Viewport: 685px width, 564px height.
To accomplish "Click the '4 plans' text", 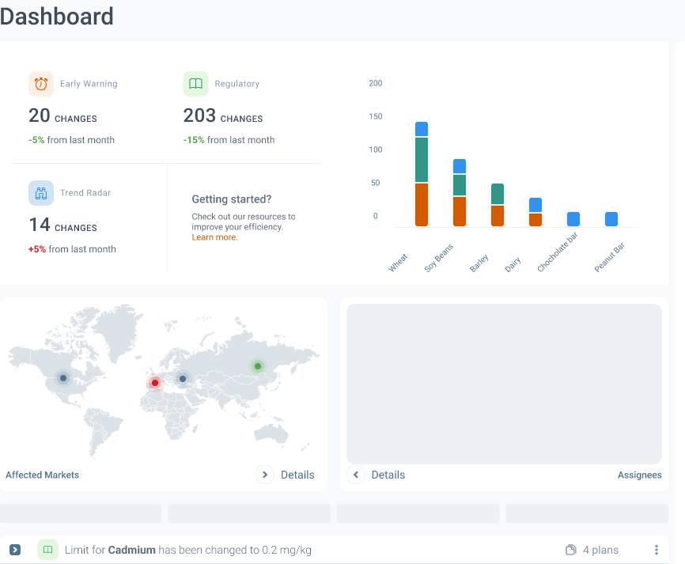I will pos(600,550).
